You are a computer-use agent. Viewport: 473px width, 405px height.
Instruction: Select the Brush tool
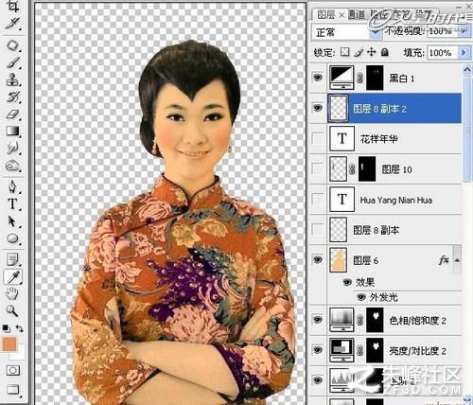point(12,62)
